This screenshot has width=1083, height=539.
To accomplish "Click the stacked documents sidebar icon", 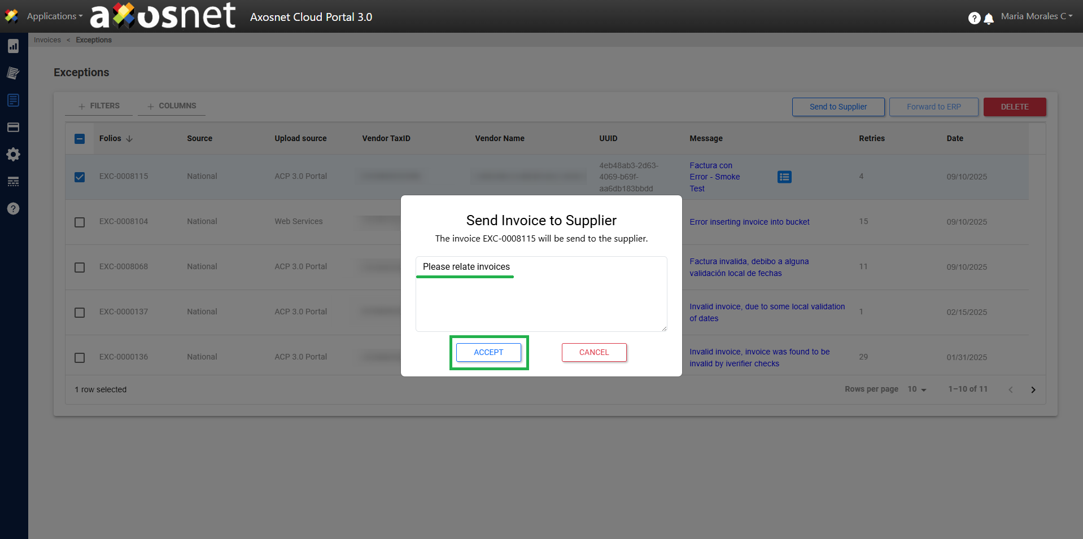I will click(x=14, y=73).
